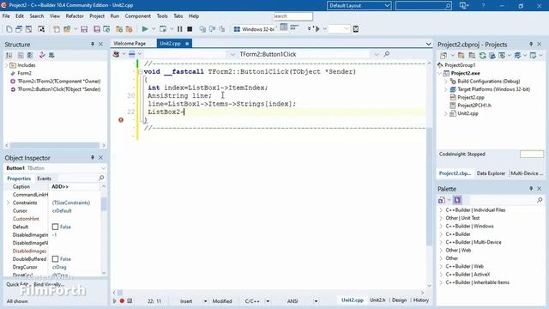The image size is (549, 309).
Task: Click the find magnifier beside the method combo box
Action: click(x=387, y=54)
